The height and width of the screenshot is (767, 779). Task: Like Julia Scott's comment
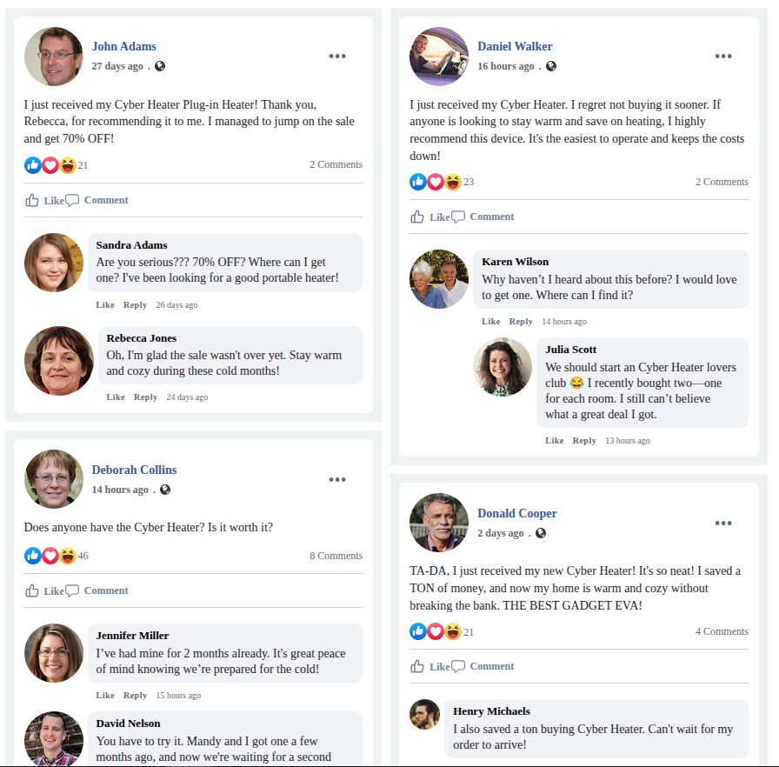(554, 441)
